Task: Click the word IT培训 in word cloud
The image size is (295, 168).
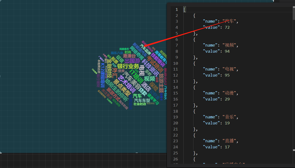Action: coord(136,77)
